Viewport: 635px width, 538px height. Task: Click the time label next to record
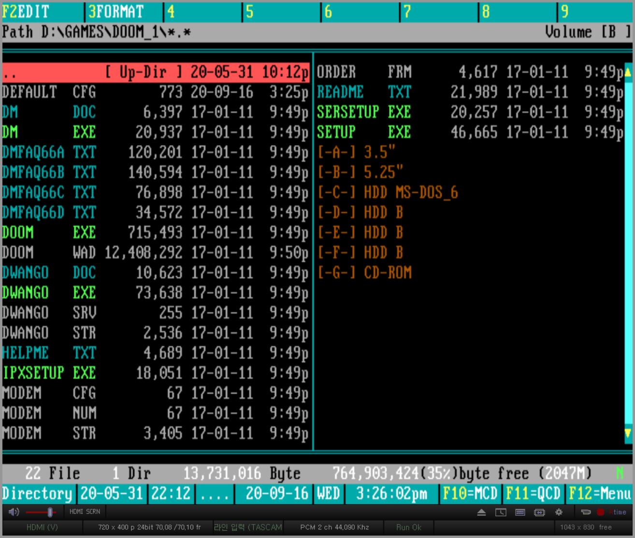click(617, 512)
